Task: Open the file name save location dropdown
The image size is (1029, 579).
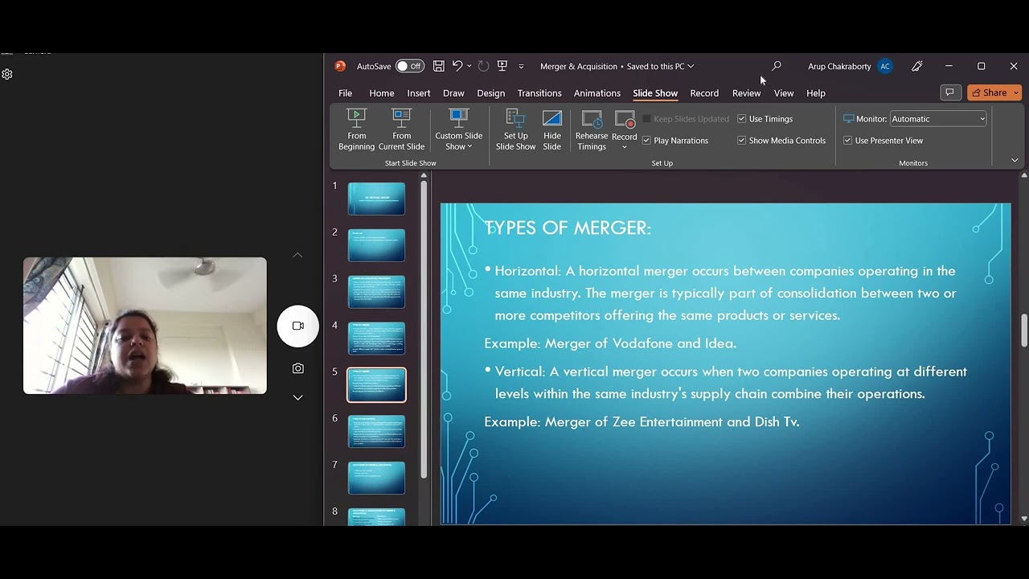Action: coord(691,66)
